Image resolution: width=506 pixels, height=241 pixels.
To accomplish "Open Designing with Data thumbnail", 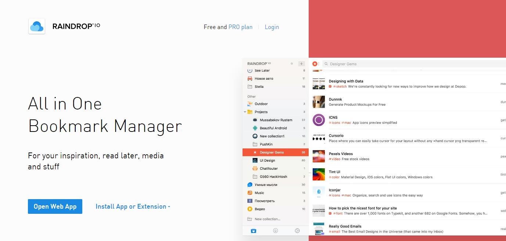I will coord(319,84).
